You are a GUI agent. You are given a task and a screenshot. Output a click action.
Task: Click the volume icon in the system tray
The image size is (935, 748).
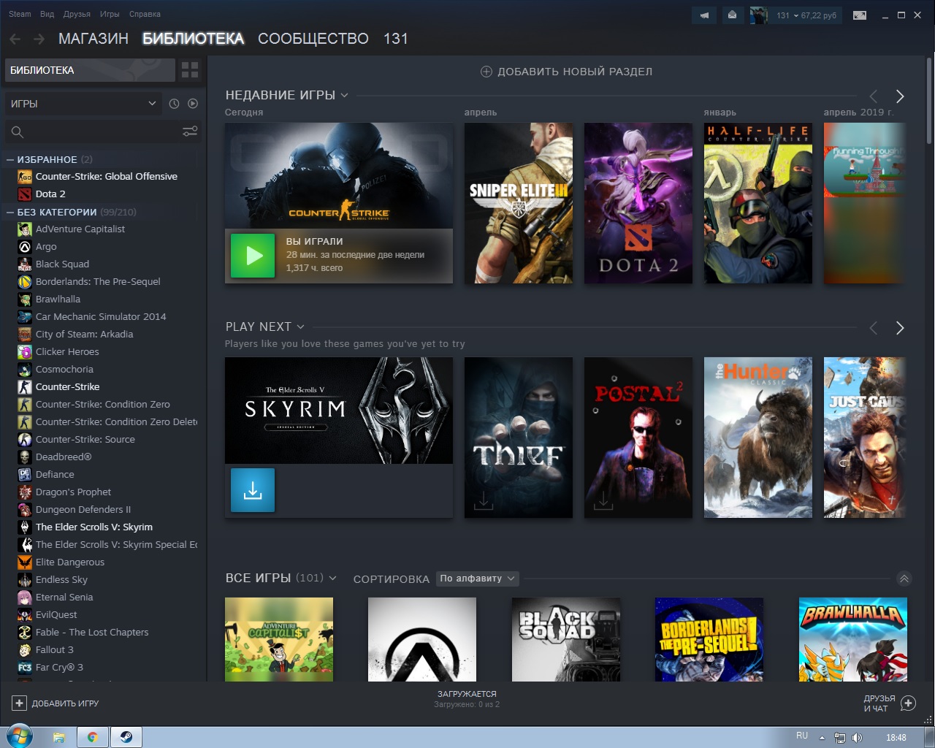click(857, 738)
